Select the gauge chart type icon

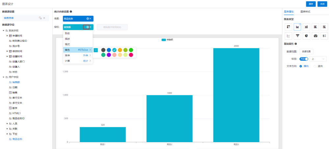point(316,36)
